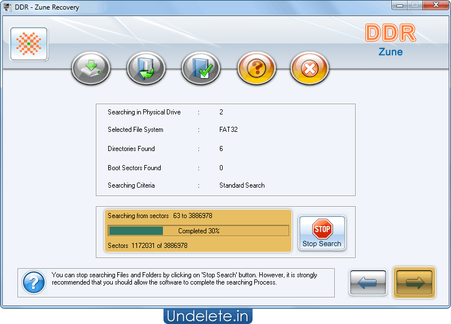Click the disabled maximize window button
The height and width of the screenshot is (324, 451).
(414, 5)
